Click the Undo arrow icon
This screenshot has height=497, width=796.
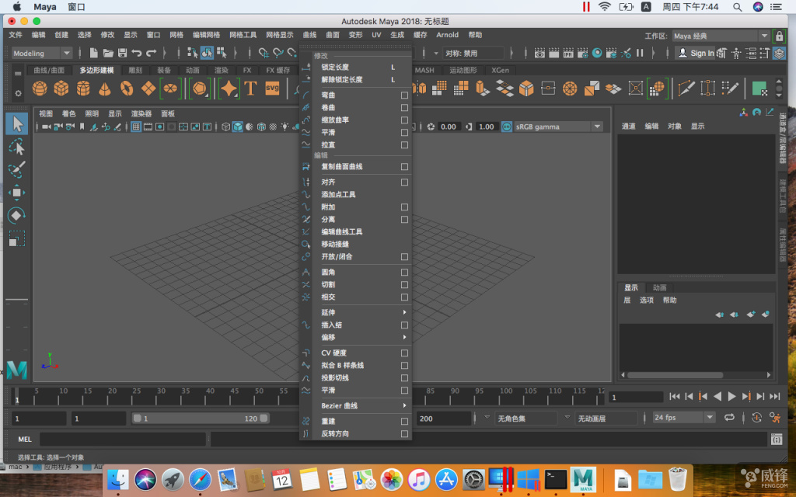pyautogui.click(x=137, y=53)
